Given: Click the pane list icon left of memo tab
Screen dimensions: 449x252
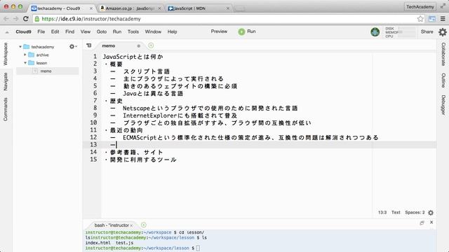Looking at the screenshot, I should click(x=89, y=45).
